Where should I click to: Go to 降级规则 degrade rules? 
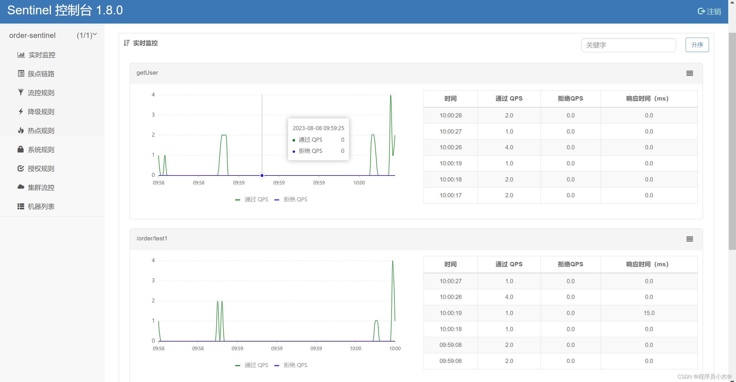pos(41,112)
